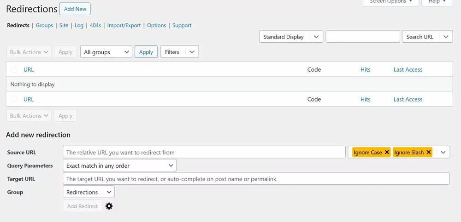461x222 pixels.
Task: Tick the select-all checkbox in top header
Action: [x=14, y=69]
